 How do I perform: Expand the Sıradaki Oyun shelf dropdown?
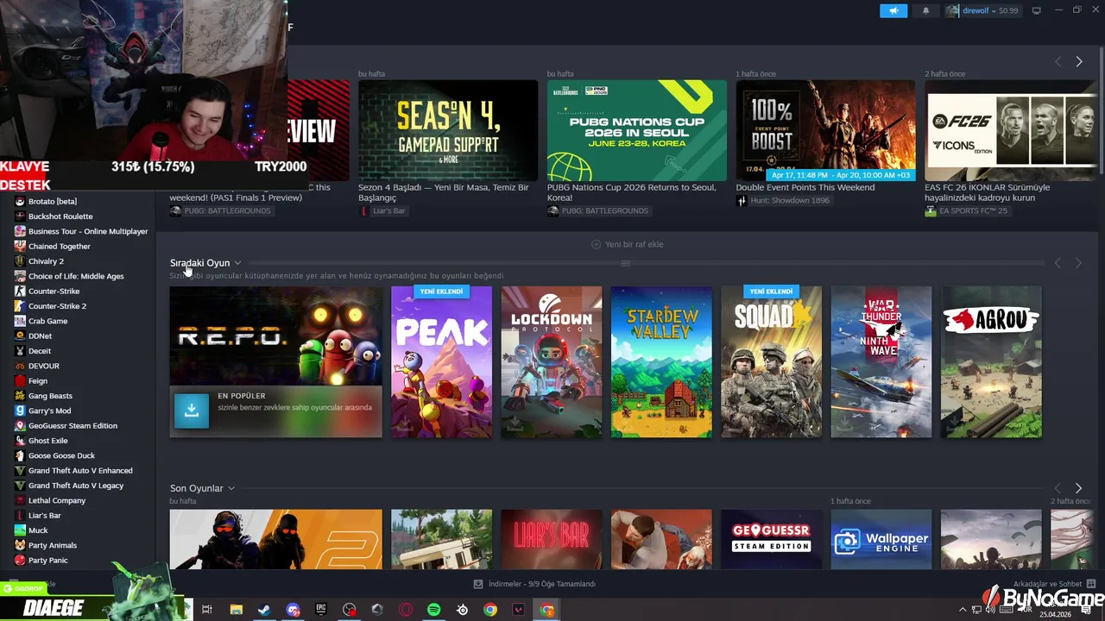click(237, 263)
